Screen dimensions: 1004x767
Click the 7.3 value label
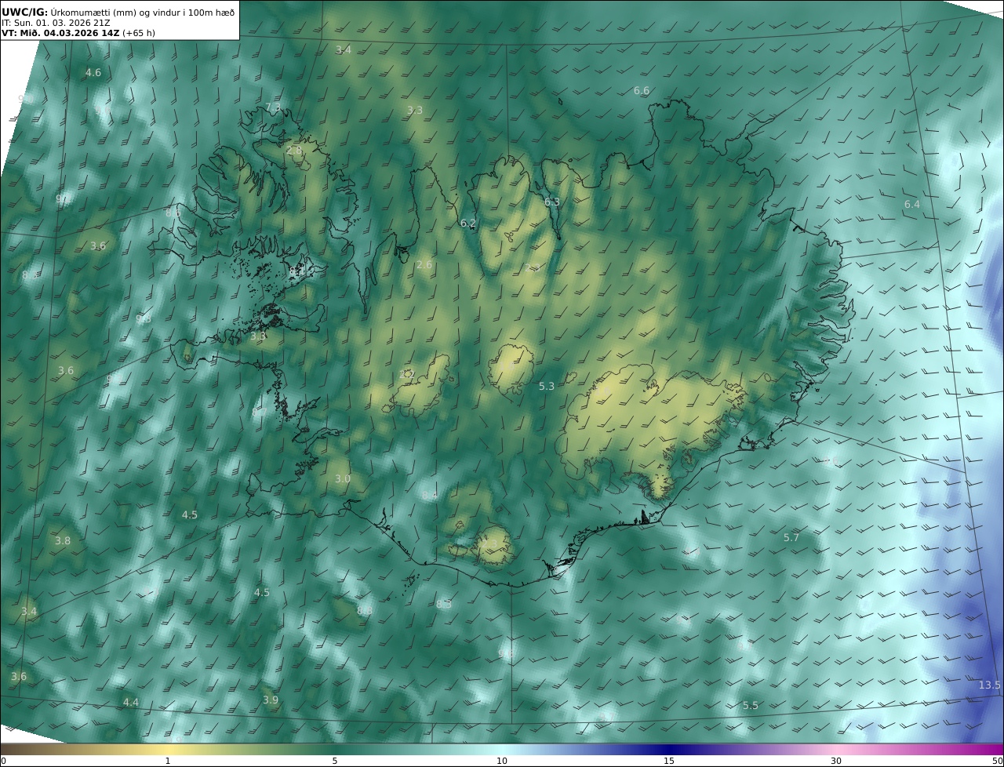273,107
